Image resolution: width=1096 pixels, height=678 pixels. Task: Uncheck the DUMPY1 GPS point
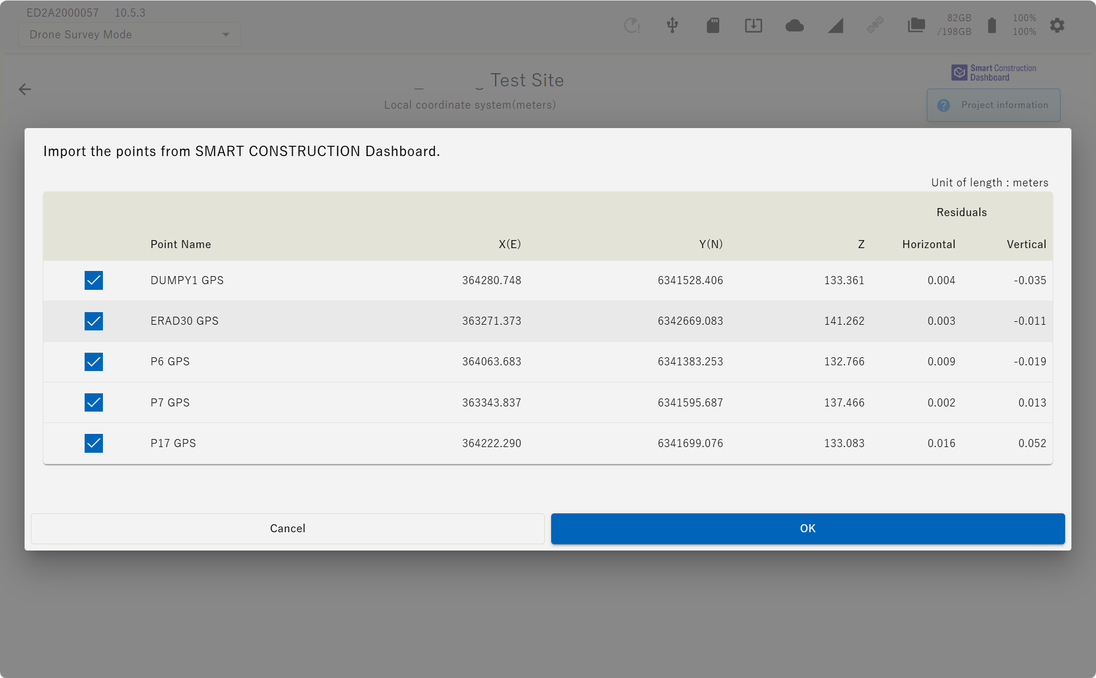coord(94,281)
